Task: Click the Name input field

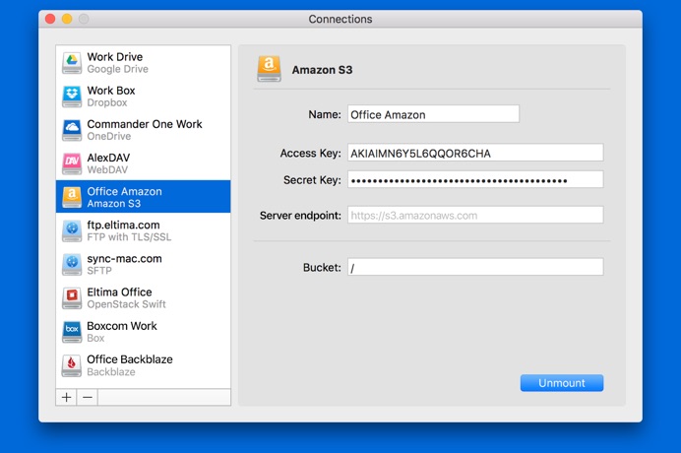Action: click(x=433, y=114)
